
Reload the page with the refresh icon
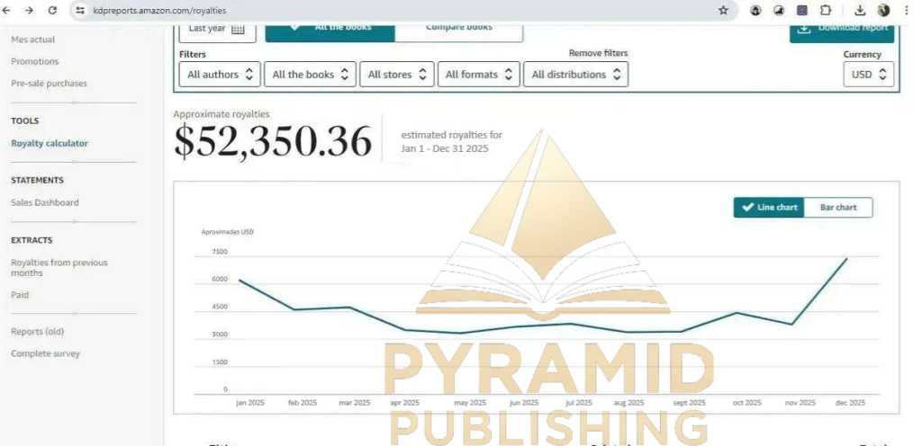coord(52,10)
